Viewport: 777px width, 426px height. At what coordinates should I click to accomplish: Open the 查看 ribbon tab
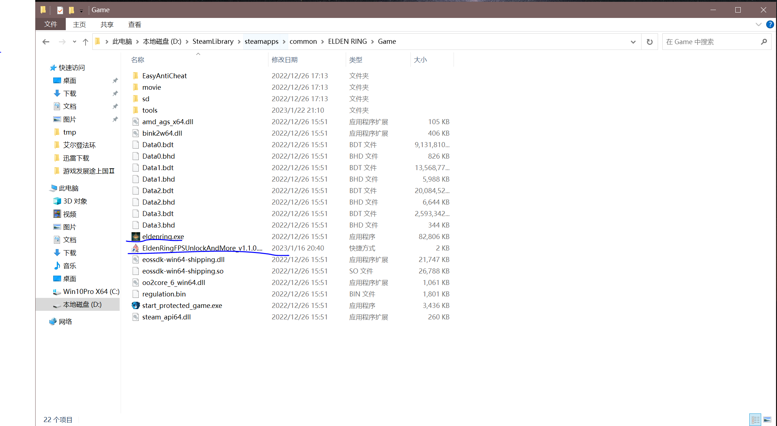pos(134,24)
